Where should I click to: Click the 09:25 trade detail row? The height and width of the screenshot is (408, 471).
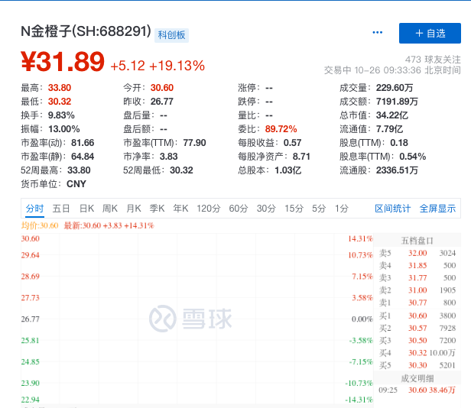(417, 390)
